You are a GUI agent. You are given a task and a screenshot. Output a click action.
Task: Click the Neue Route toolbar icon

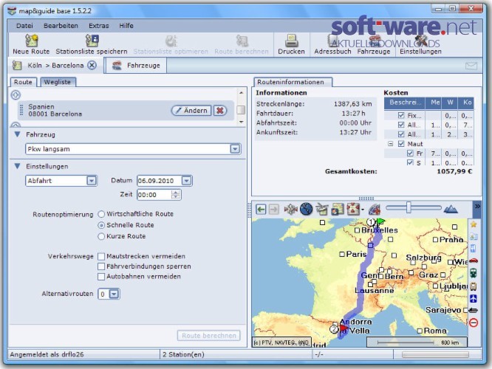tap(31, 40)
